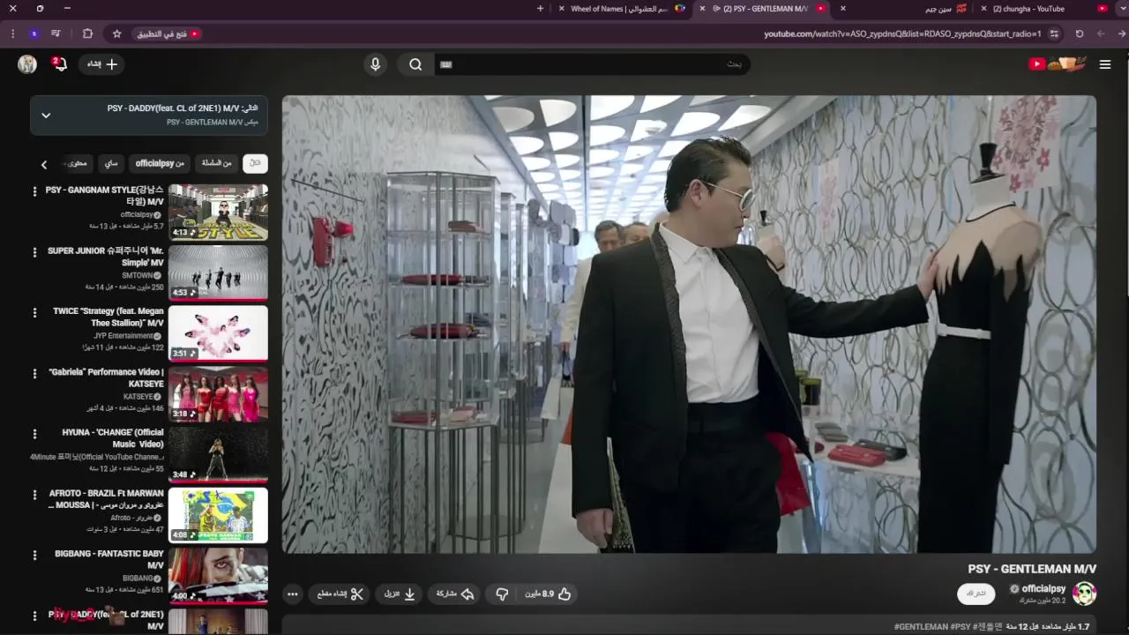Open options for the GANGNAM STYLE video
The image size is (1129, 635).
(35, 191)
